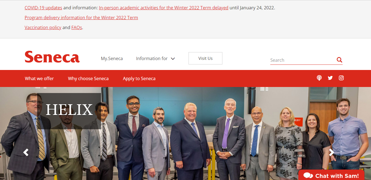Open Apply to Seneca menu
This screenshot has width=371, height=180.
point(139,78)
